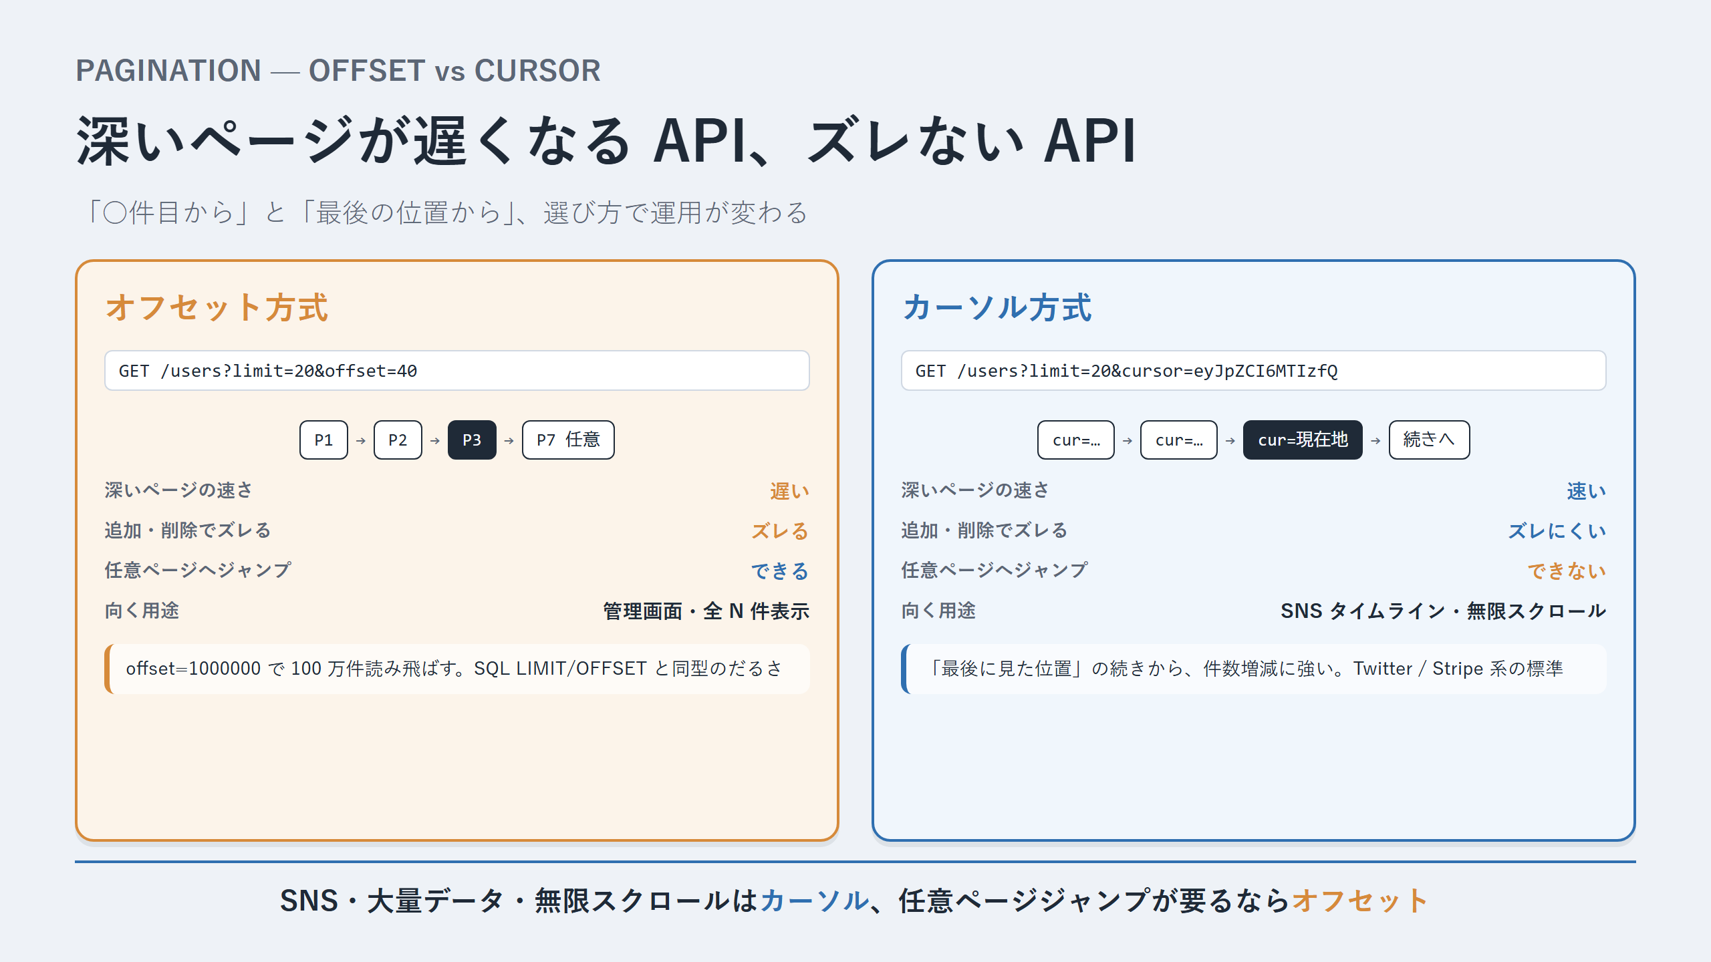Click the 'PAGINATION — OFFSET vs CURSOR' header
Image resolution: width=1711 pixels, height=962 pixels.
(338, 71)
